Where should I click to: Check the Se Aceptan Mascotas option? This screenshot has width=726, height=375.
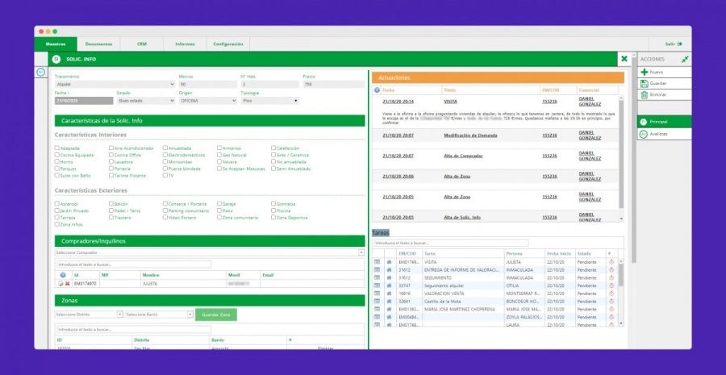(x=219, y=168)
